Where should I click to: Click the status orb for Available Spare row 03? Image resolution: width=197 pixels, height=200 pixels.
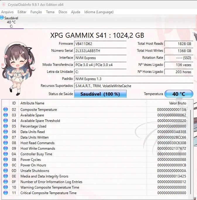coord(6,115)
